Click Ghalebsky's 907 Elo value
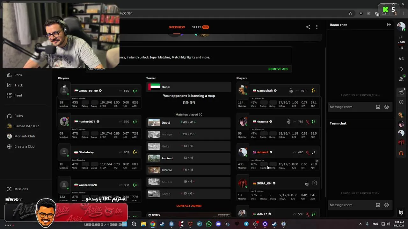This screenshot has height=229, width=408. pyautogui.click(x=127, y=152)
